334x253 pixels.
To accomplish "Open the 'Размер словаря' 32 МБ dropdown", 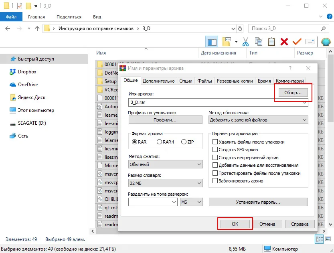I will pyautogui.click(x=166, y=183).
